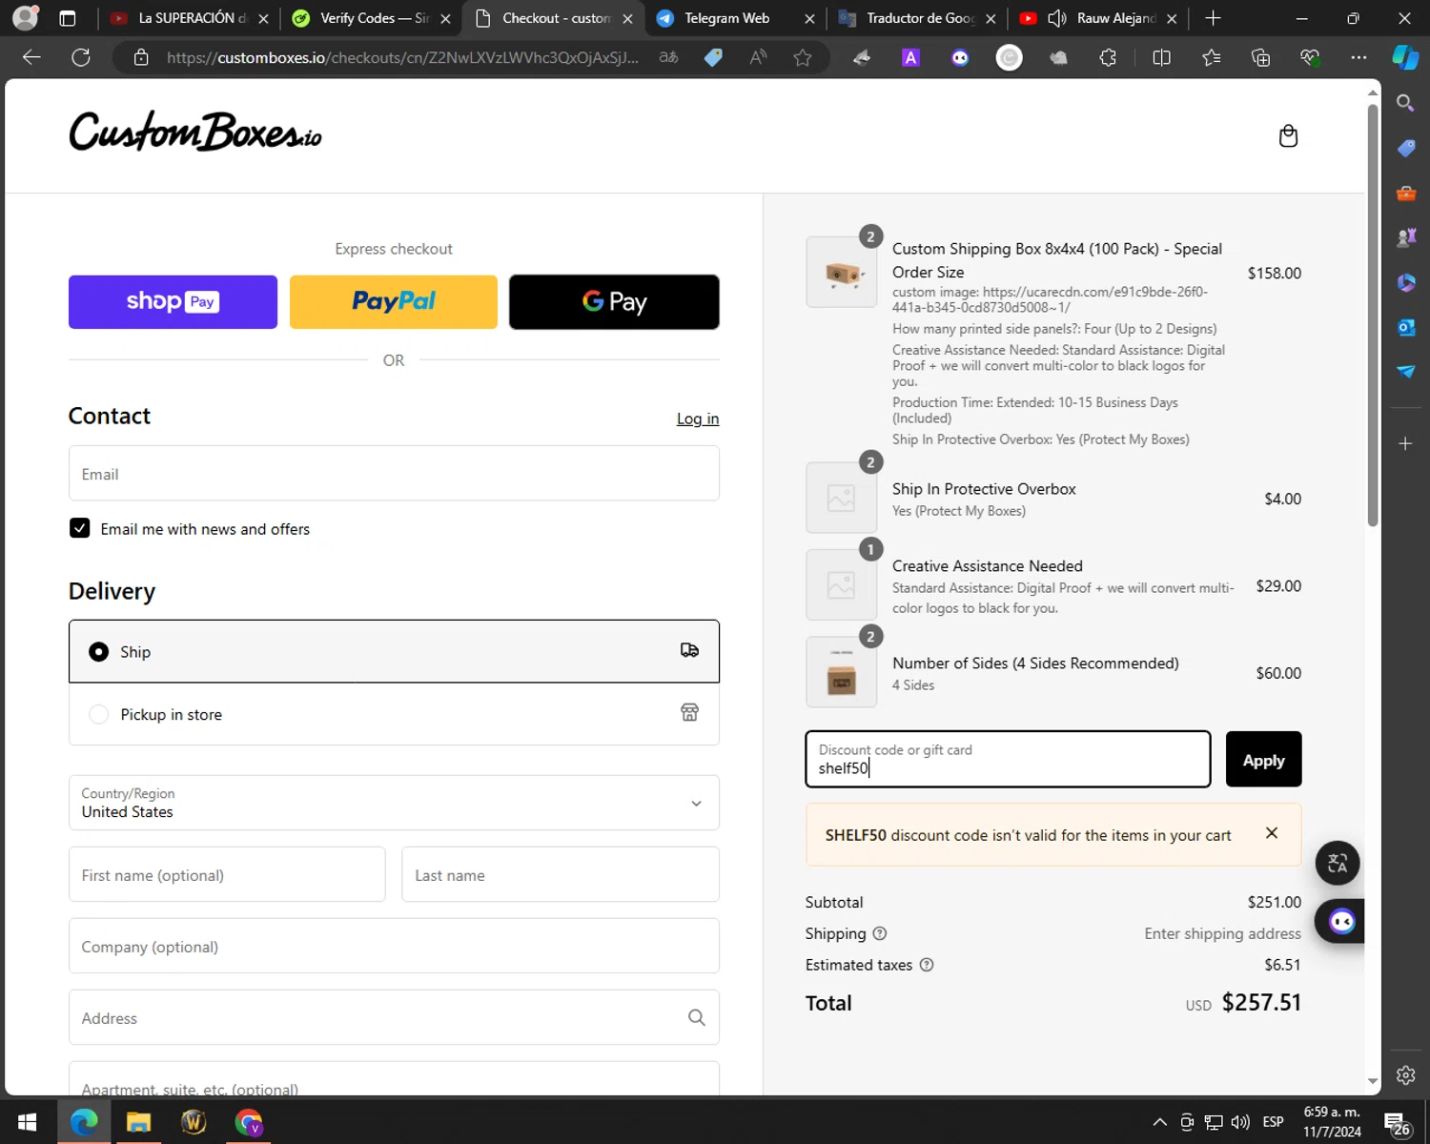Add a sidebar app with plus icon
Screen dimensions: 1430x1144
click(x=1405, y=443)
